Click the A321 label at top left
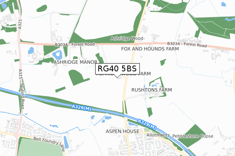 click(x=20, y=24)
